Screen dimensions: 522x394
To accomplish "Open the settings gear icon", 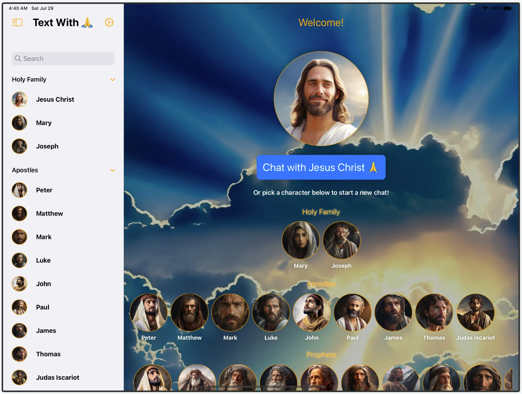I will point(109,22).
